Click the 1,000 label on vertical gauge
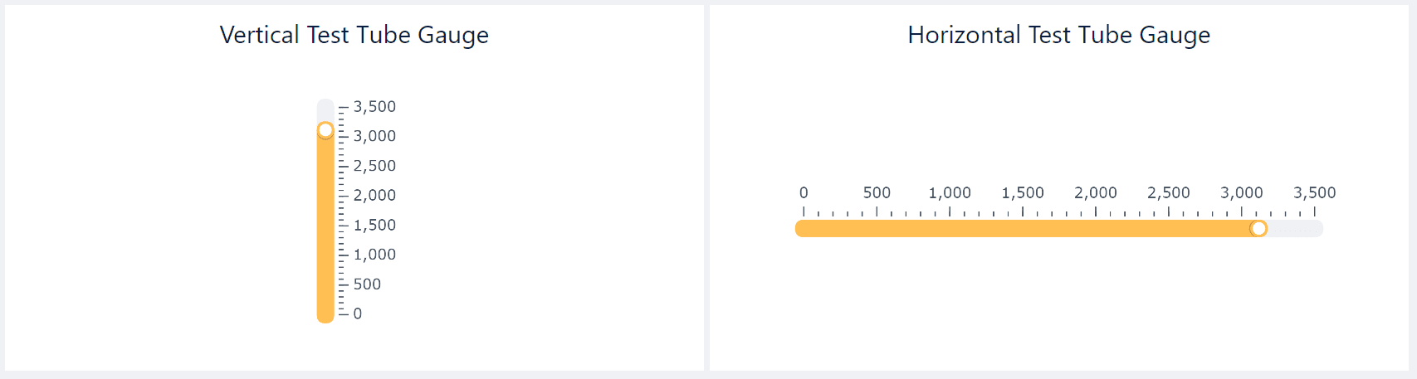1417x379 pixels. point(374,255)
